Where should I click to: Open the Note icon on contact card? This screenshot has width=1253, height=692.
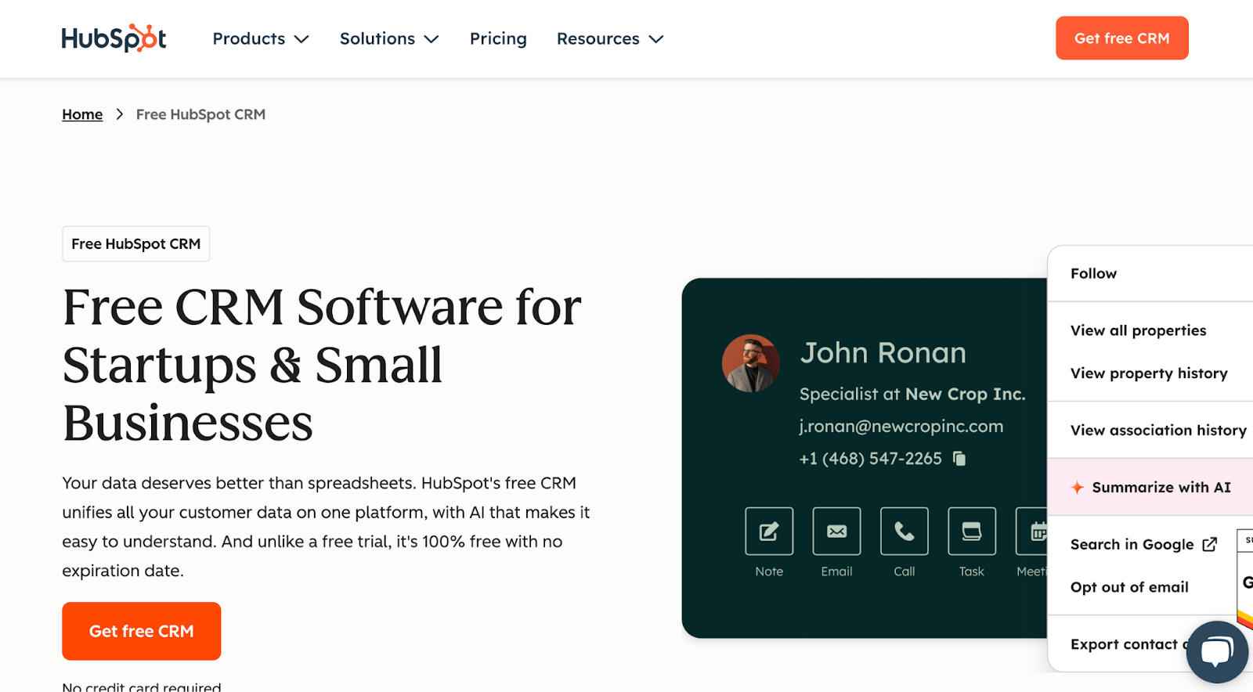coord(768,531)
